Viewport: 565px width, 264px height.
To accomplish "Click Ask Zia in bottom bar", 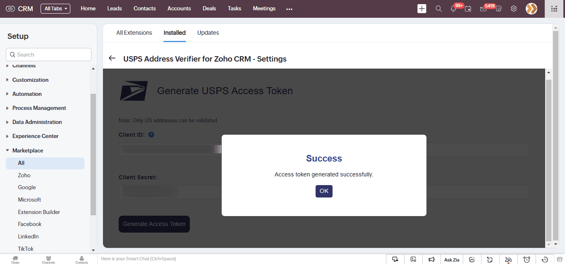I will point(452,259).
